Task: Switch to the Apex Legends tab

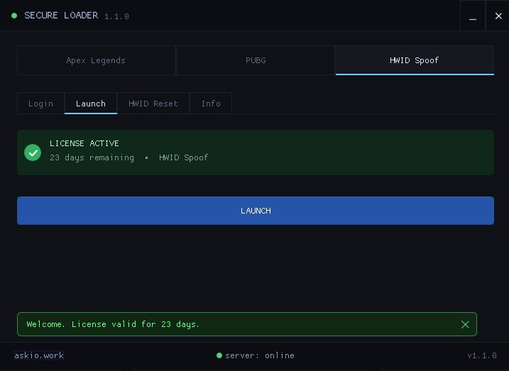Action: (x=96, y=60)
